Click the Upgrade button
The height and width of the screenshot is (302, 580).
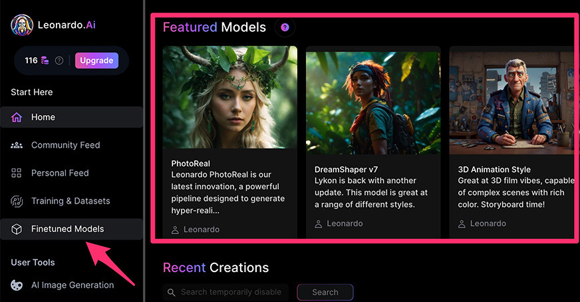[96, 61]
